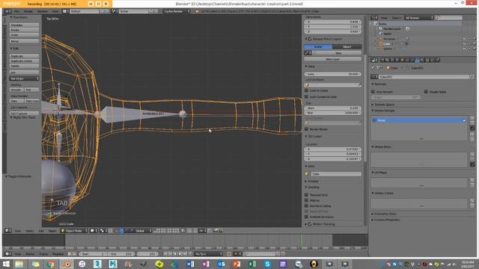479x269 pixels.
Task: Open the Cycles Render engine dropdown
Action: (177, 11)
